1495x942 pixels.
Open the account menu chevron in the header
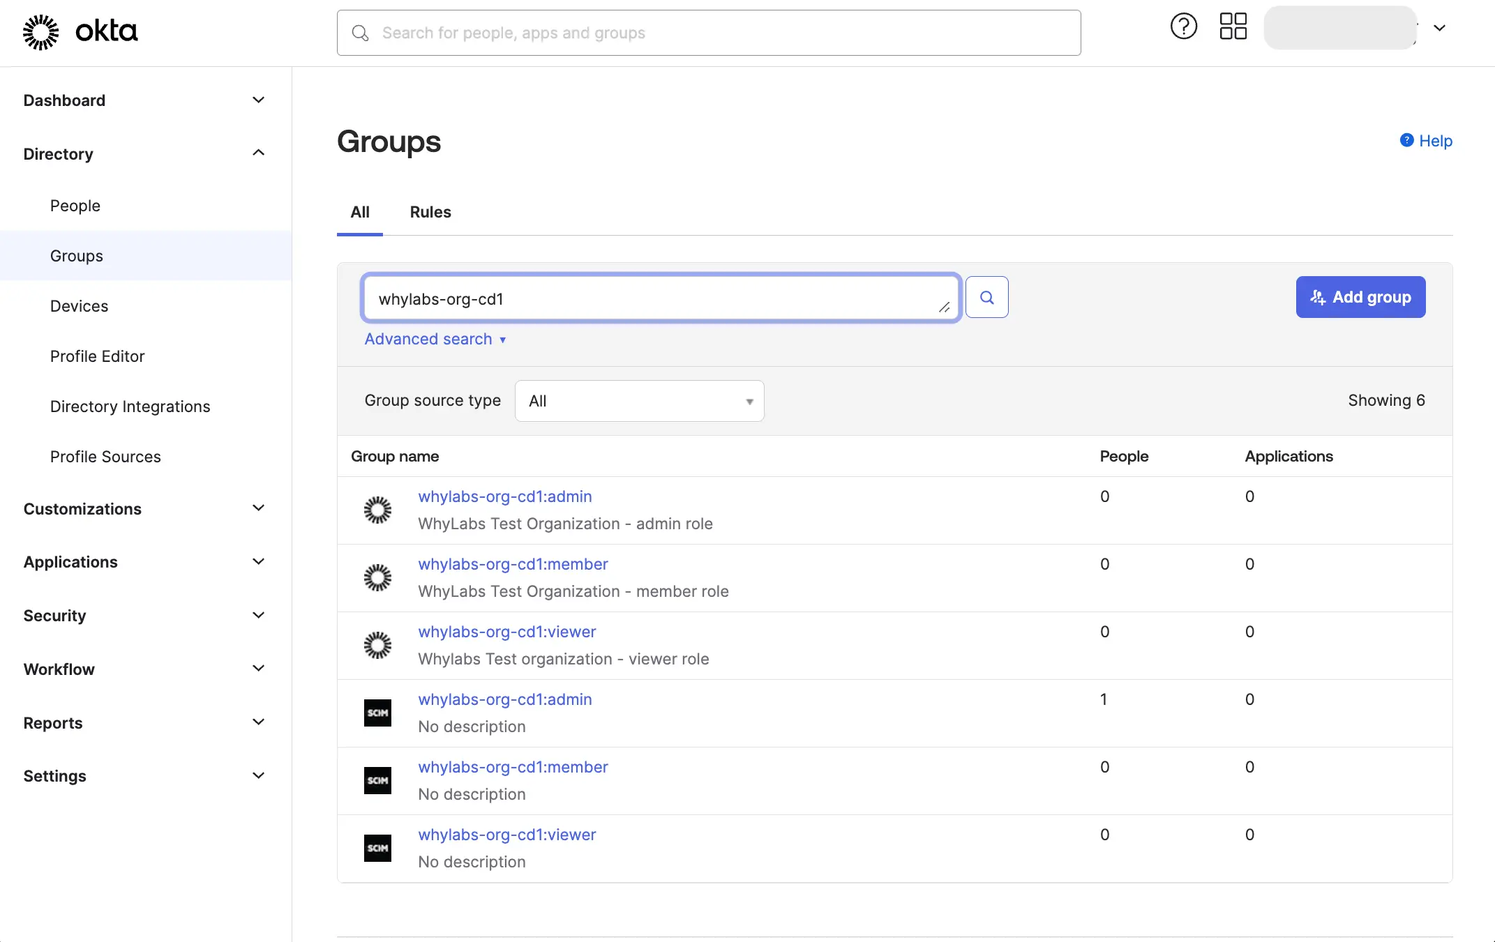1440,29
